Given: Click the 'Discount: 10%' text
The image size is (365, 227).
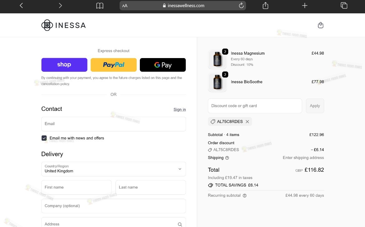Looking at the screenshot, I should (242, 65).
